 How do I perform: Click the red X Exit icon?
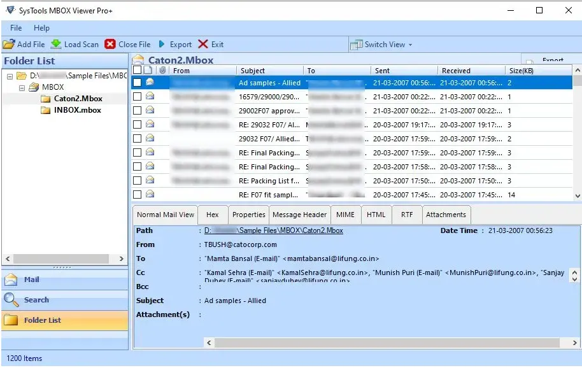pyautogui.click(x=203, y=44)
